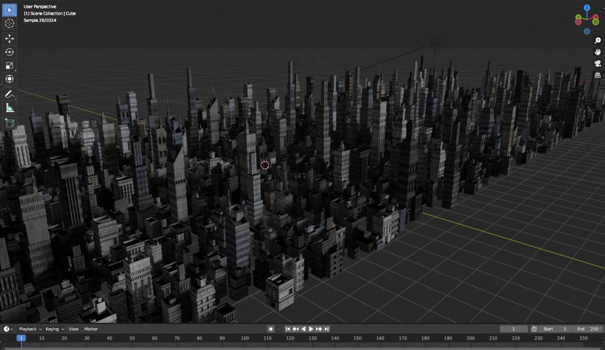Click the End frame field showing 250
The image size is (605, 350).
587,329
